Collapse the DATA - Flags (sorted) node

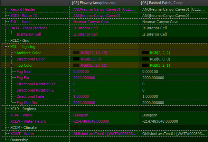click(x=6, y=28)
